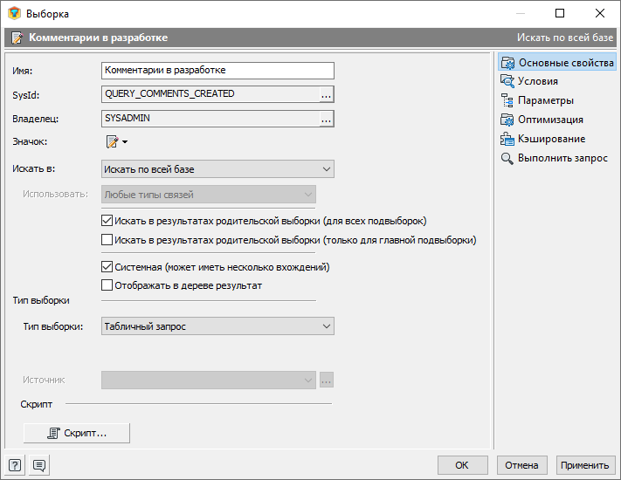Click the OK button
Image resolution: width=621 pixels, height=480 pixels.
tap(462, 465)
